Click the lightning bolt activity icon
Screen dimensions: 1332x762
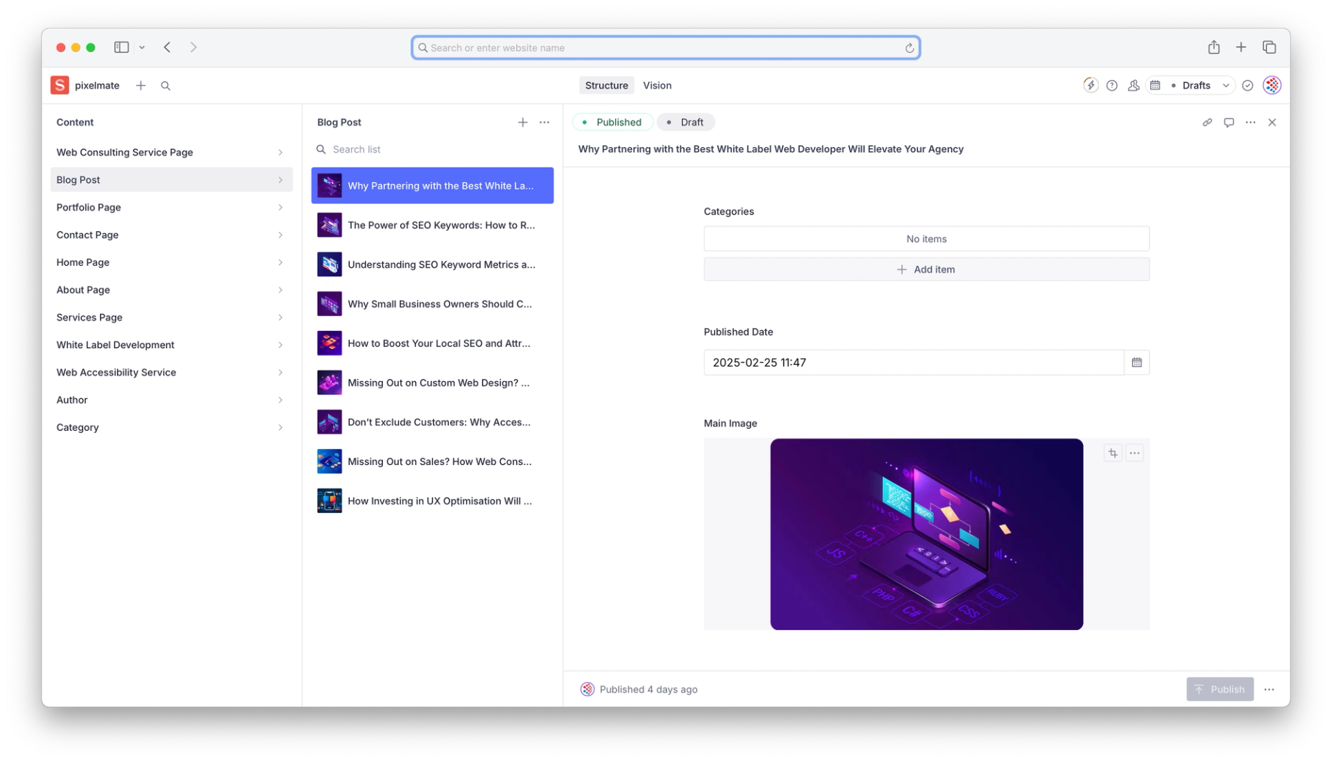pyautogui.click(x=1091, y=85)
